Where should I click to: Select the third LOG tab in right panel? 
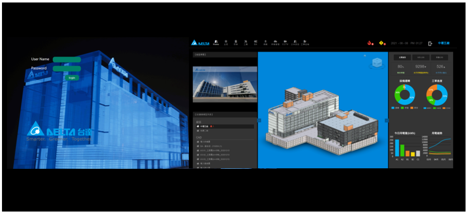pos(439,58)
